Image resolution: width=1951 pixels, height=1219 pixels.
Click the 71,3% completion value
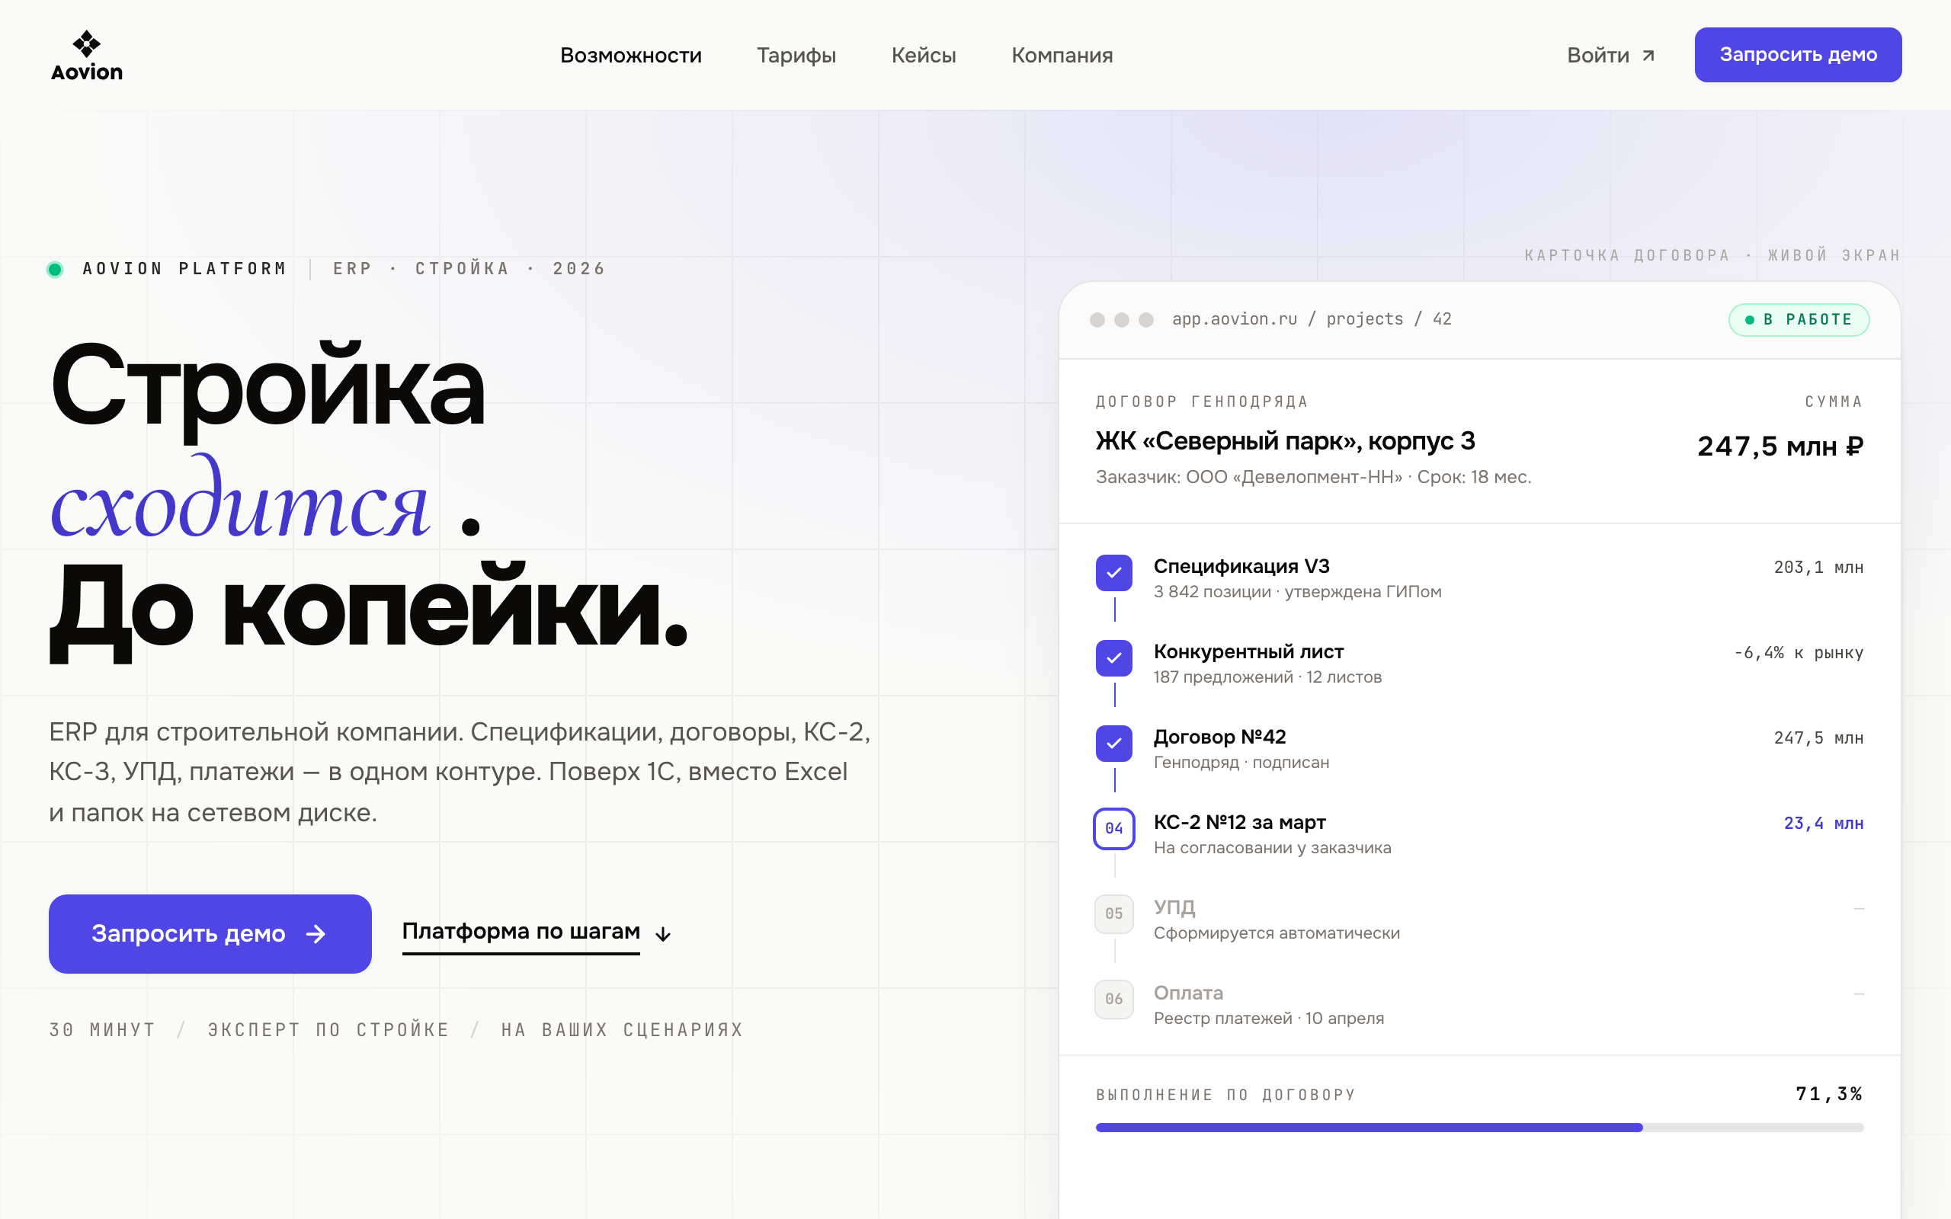(x=1828, y=1094)
